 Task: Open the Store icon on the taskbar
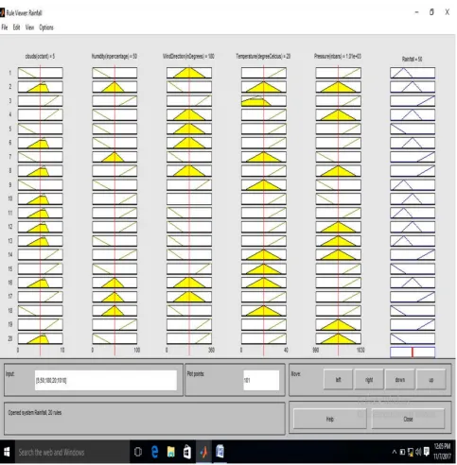(x=187, y=453)
